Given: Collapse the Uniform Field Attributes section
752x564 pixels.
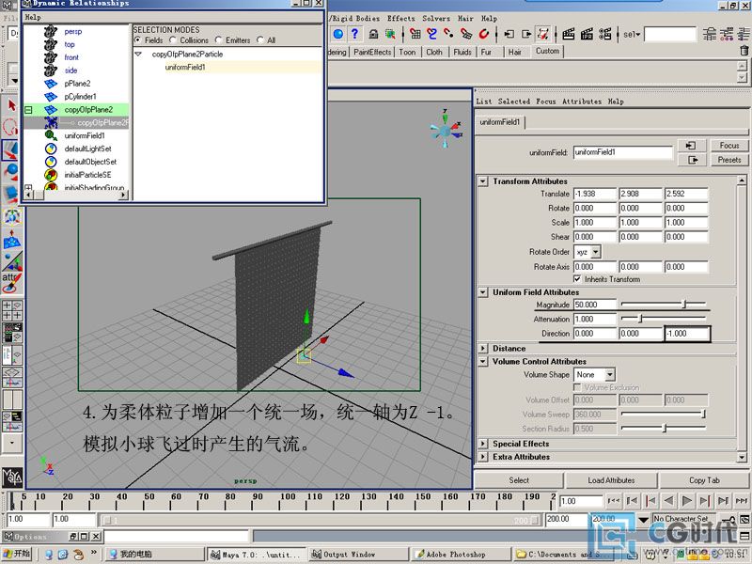Looking at the screenshot, I should pyautogui.click(x=483, y=292).
